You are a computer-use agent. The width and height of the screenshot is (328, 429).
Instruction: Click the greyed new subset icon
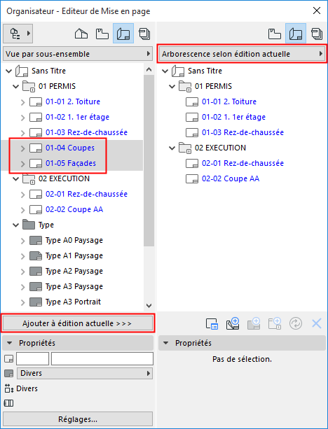point(275,323)
